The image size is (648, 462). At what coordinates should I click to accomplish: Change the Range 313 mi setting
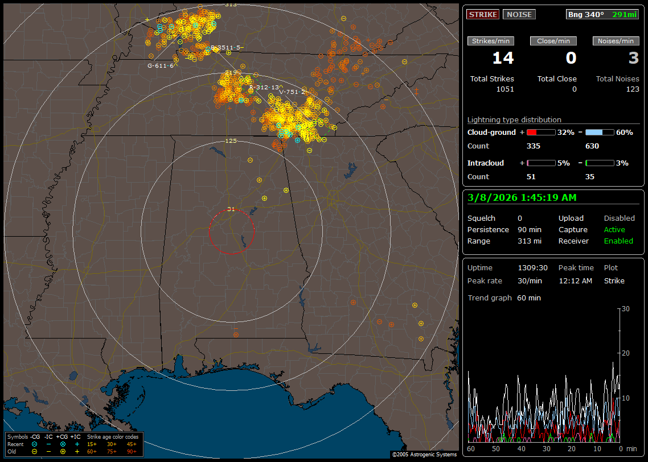[x=529, y=241]
